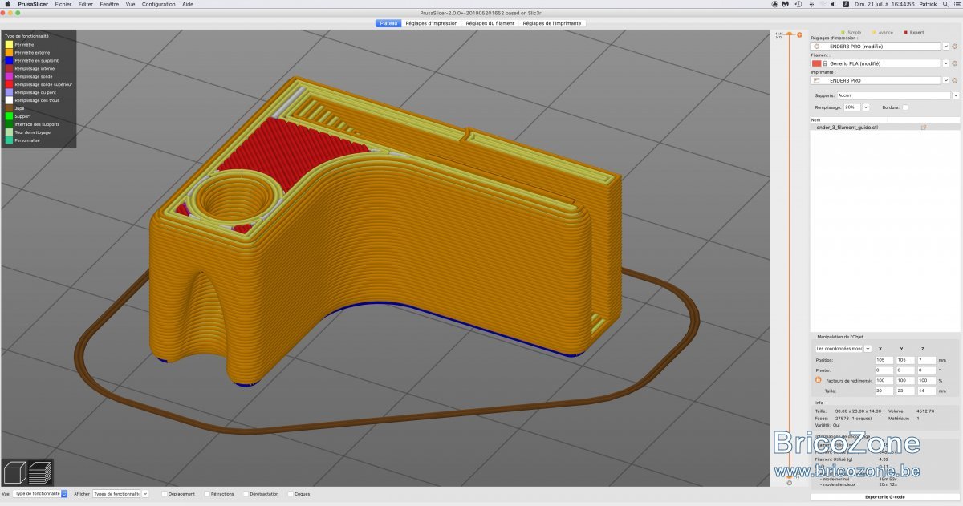Open printer settings gear next to ENDER3 PRO
963x506 pixels.
click(x=955, y=80)
